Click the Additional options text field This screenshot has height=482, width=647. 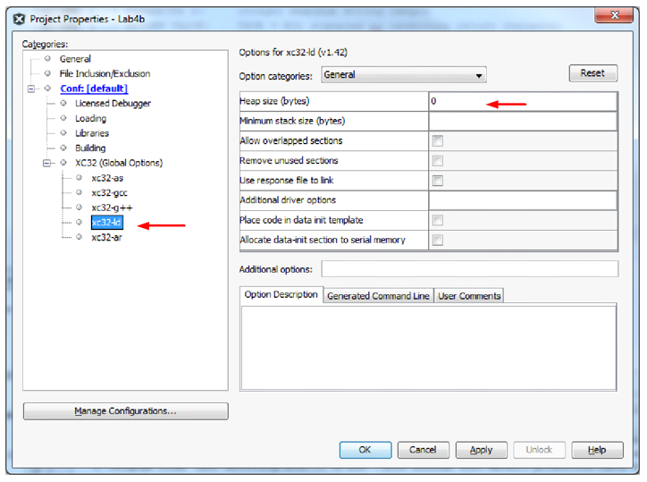(x=469, y=269)
